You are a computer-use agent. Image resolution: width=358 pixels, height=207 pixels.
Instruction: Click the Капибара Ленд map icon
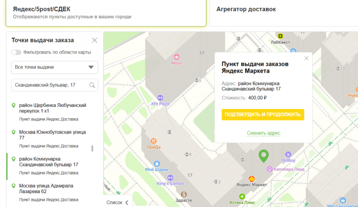269,169
